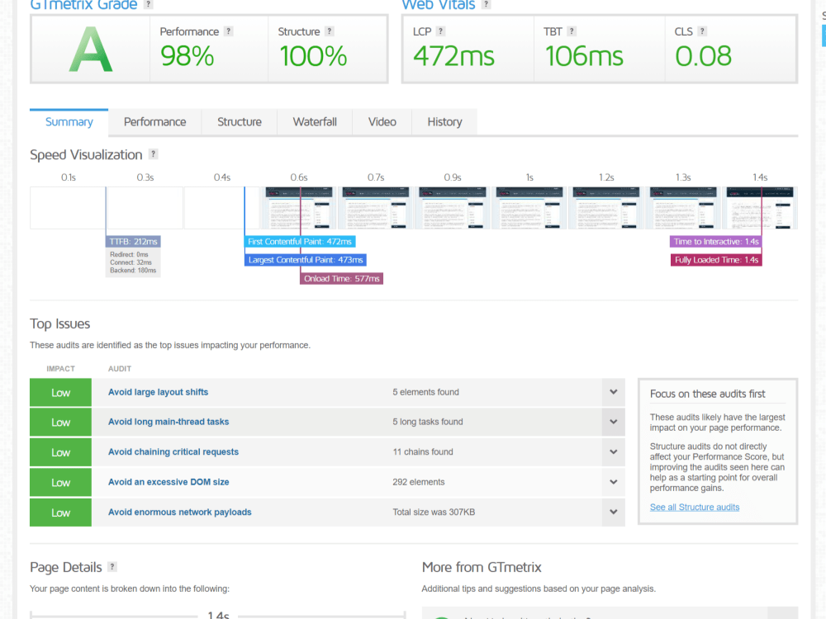Click the CLS help question mark icon

pos(701,31)
